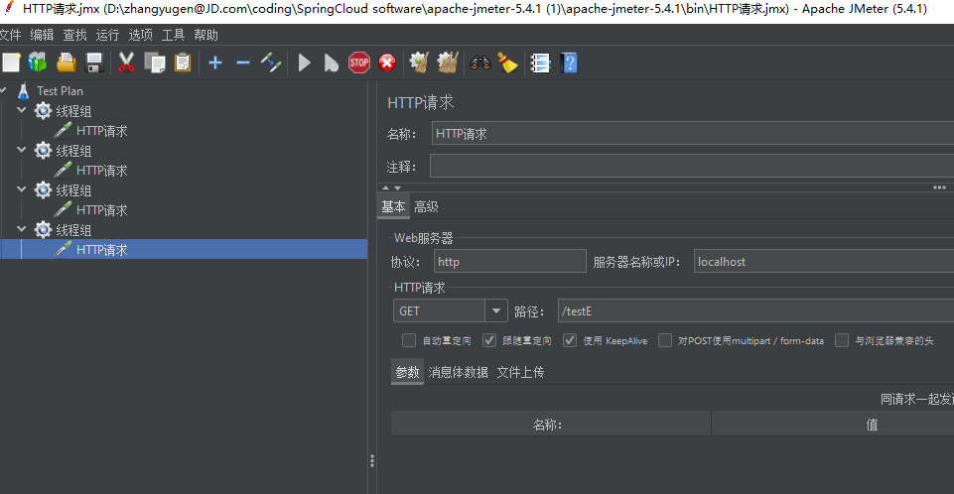Start the test with the play icon
This screenshot has height=494, width=954.
pyautogui.click(x=304, y=62)
